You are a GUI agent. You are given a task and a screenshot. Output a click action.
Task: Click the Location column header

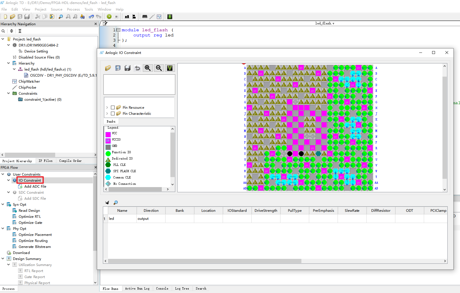[x=208, y=211]
